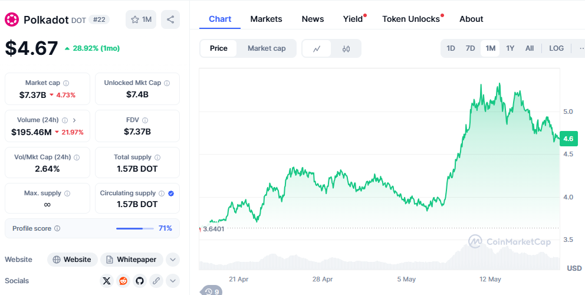Open the GitHub repository icon
Viewport: 585px width, 295px height.
140,281
